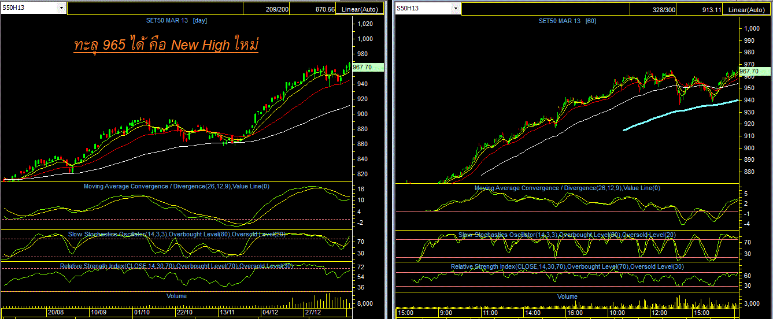Open the symbol dropdown arrow in the right 60-minute chart
This screenshot has width=773, height=319.
point(456,8)
